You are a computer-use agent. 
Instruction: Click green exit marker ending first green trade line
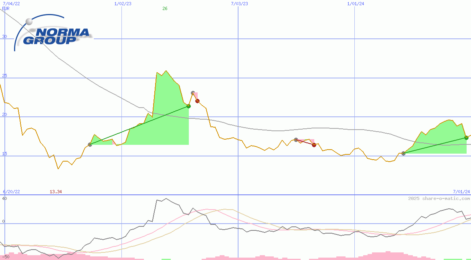coord(189,106)
